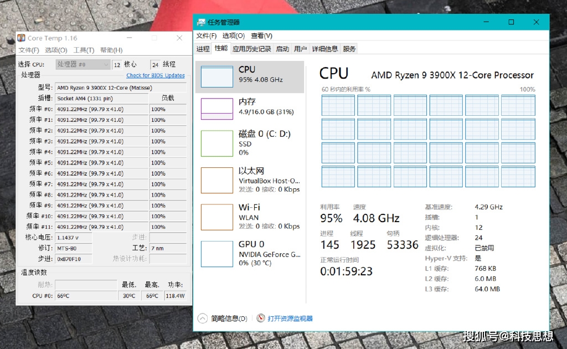Open Task Manager Options menu
Viewport: 567px width, 349px height.
[234, 36]
